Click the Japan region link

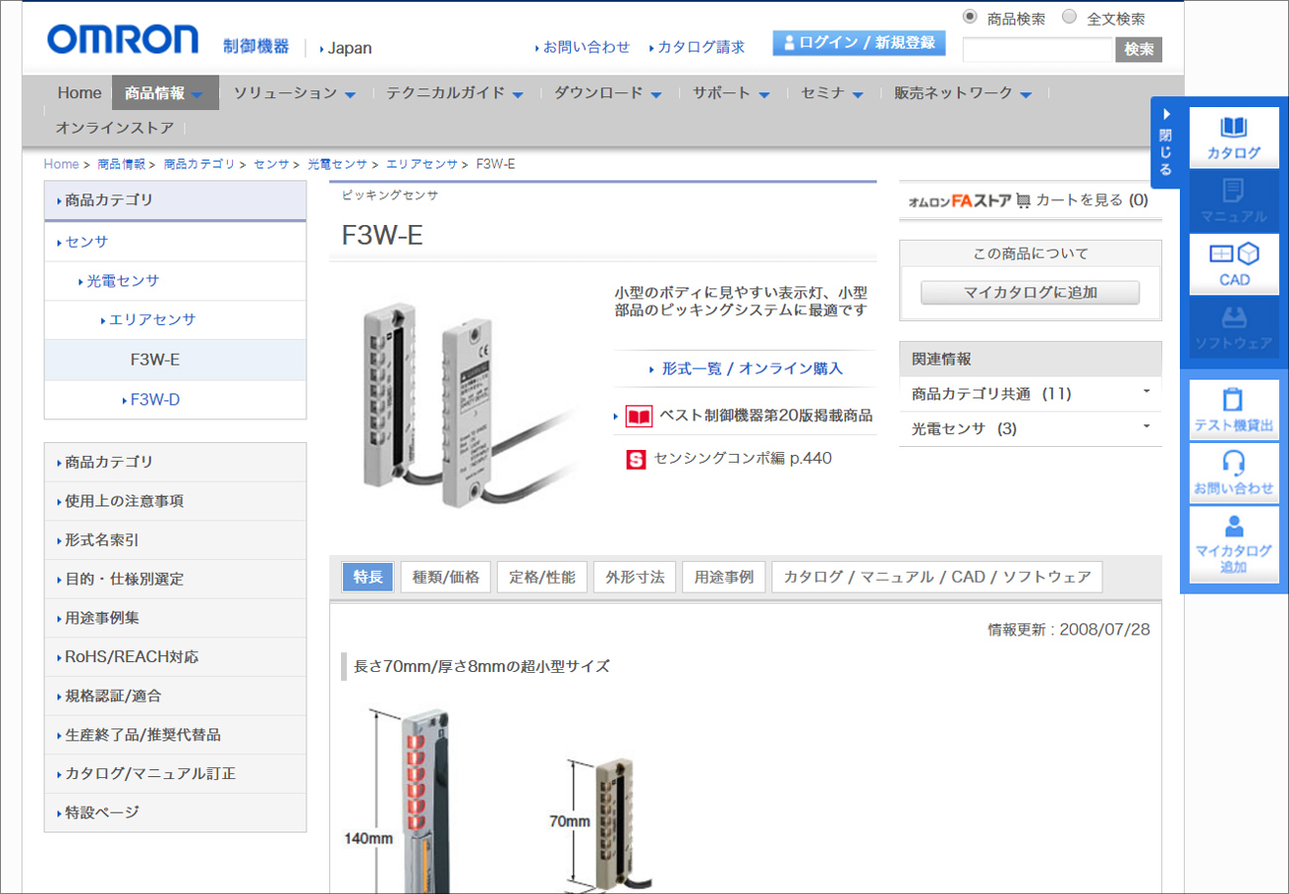click(x=350, y=48)
